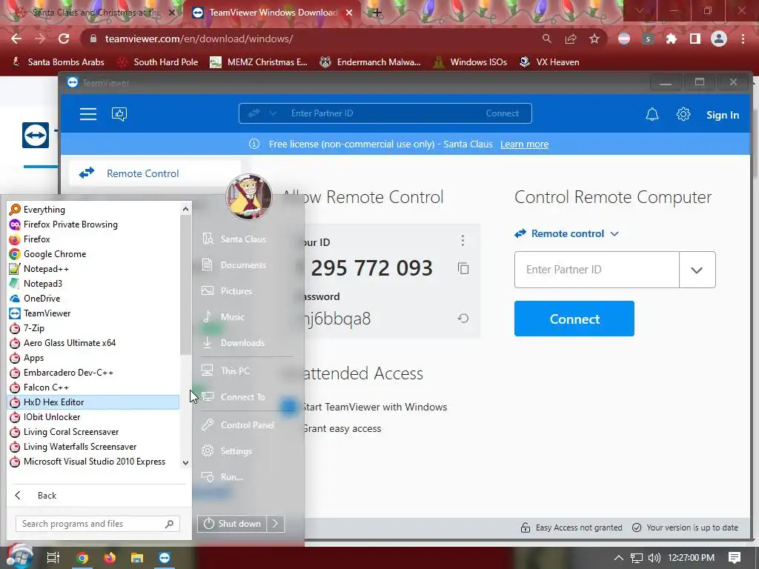The height and width of the screenshot is (569, 759).
Task: Copy Your ID to clipboard
Action: 463,268
